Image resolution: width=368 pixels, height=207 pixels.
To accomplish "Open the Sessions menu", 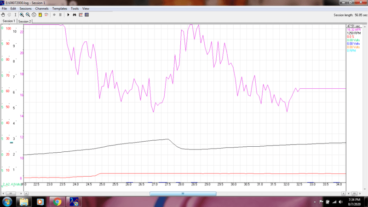I will point(25,9).
